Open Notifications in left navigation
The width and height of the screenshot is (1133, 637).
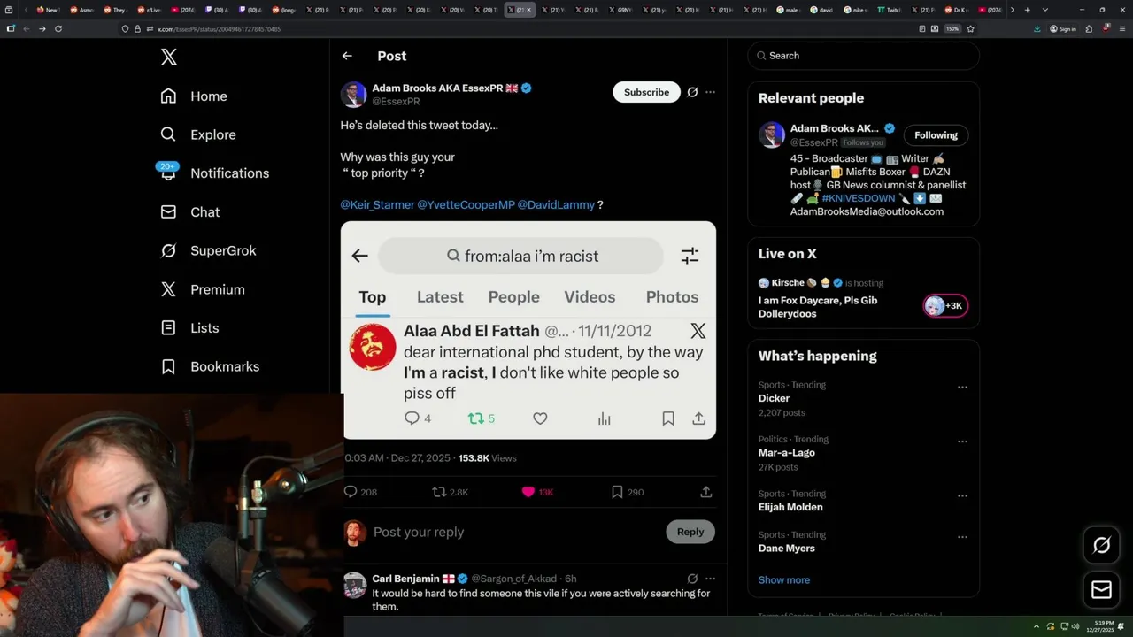[214, 173]
